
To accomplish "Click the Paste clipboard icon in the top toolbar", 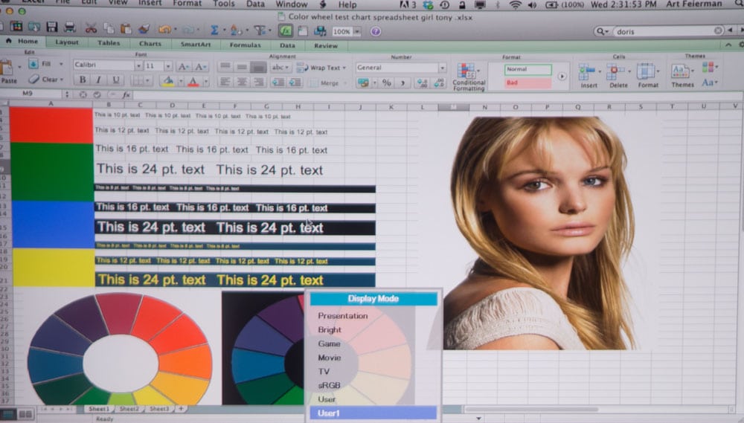I will 126,28.
